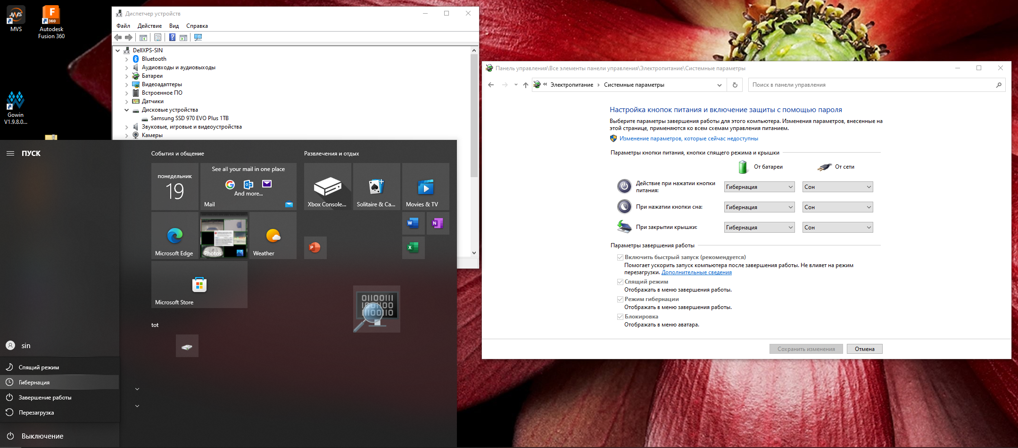Toggle fast startup checkbox
This screenshot has width=1018, height=448.
(x=620, y=258)
